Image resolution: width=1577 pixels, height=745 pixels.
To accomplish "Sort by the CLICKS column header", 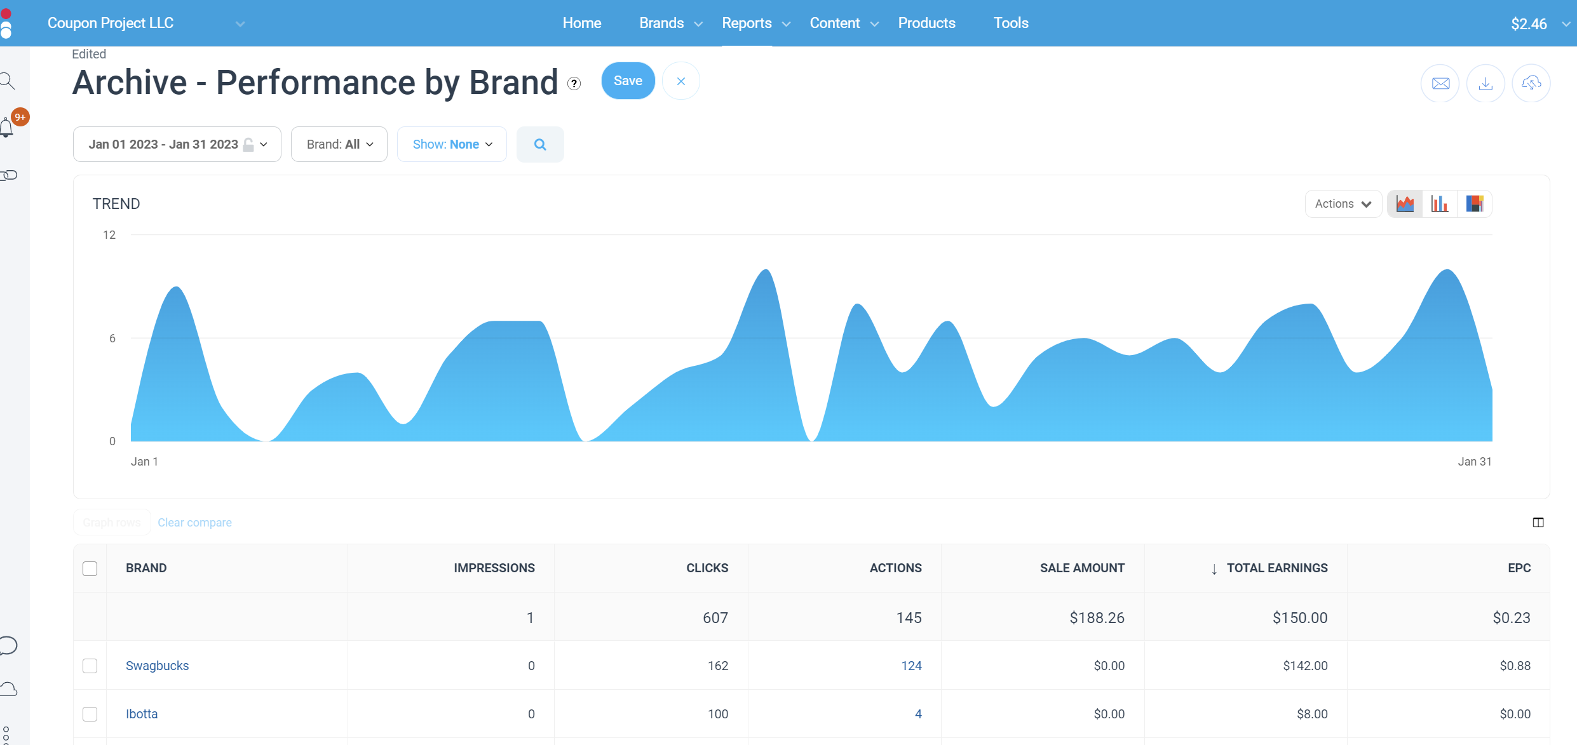I will click(707, 568).
